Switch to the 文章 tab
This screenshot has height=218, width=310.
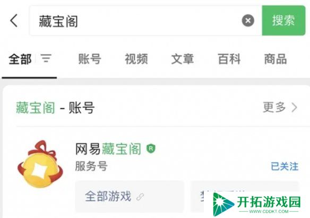click(183, 59)
